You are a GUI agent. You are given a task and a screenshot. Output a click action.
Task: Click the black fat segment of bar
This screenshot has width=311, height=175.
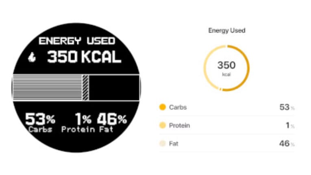(x=114, y=87)
